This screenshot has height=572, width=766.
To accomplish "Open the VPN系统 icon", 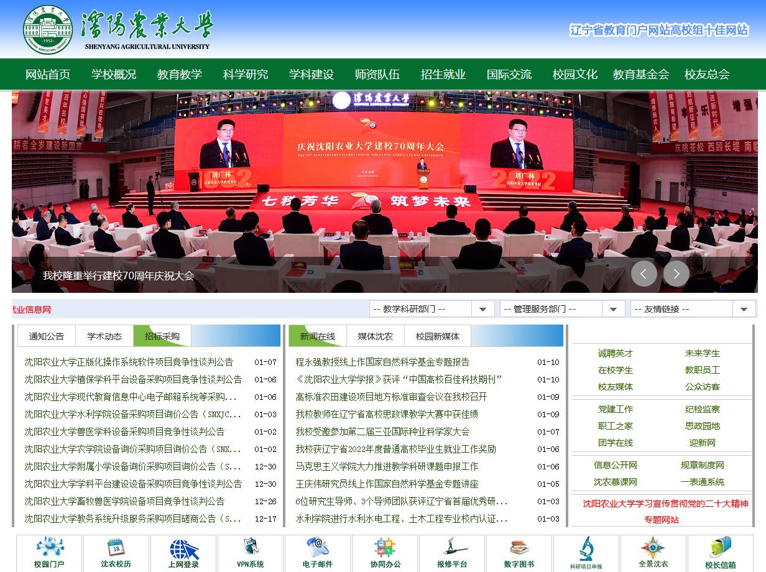I will pyautogui.click(x=251, y=553).
